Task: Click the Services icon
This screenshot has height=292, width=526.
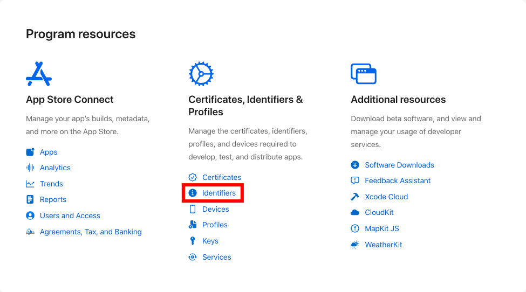Action: click(x=193, y=257)
